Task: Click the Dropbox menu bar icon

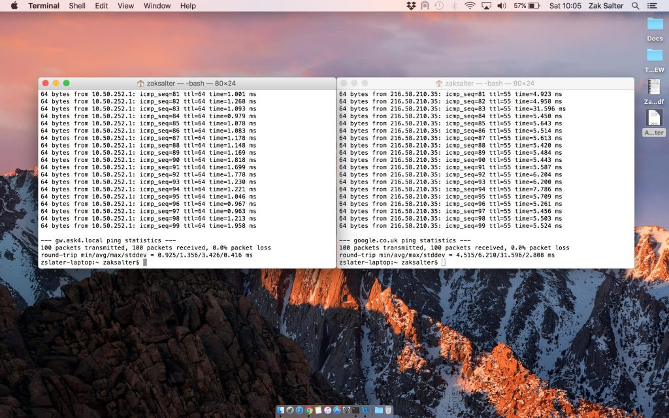Action: (x=411, y=5)
